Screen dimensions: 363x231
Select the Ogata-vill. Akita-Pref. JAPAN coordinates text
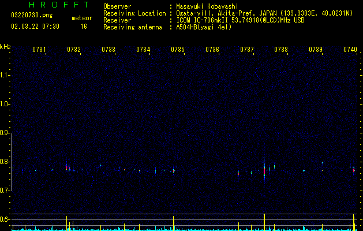click(264, 13)
